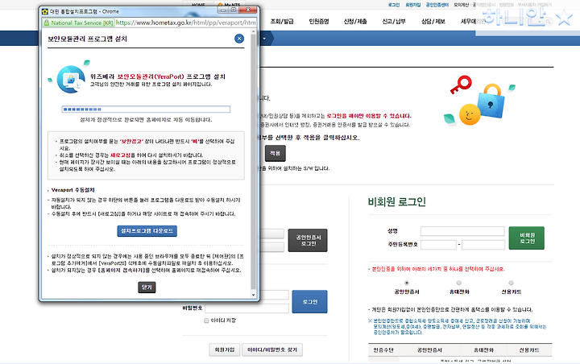
Task: Close the security module install dialog with the round X icon
Action: 239,39
